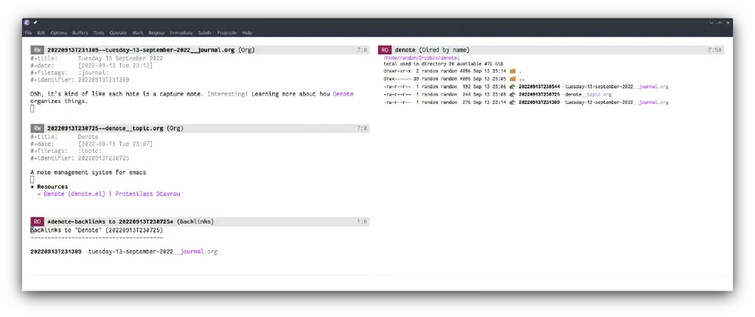The image size is (755, 317).
Task: Click the org file icon beside 20220913T231309 in Dired
Action: pos(513,102)
